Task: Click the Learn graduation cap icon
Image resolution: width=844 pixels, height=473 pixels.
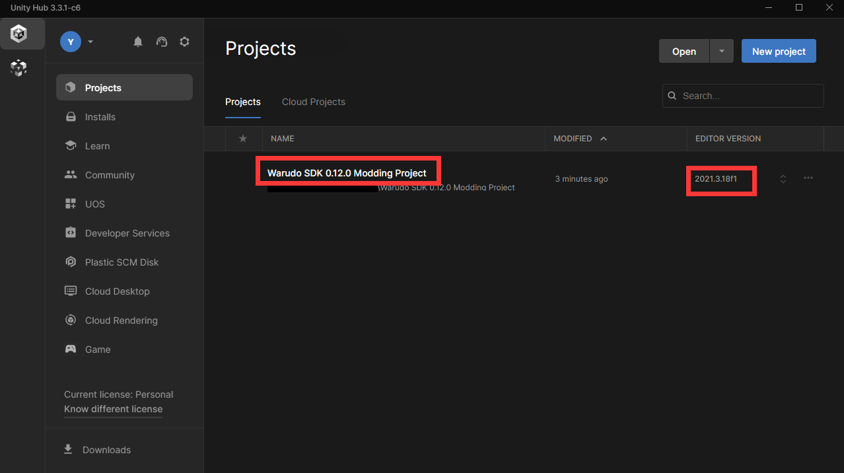Action: pyautogui.click(x=71, y=146)
